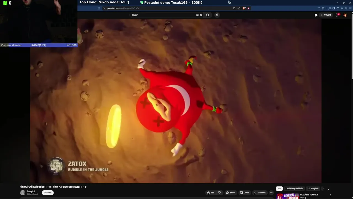Click the Odebírat subscribe button
Image resolution: width=353 pixels, height=199 pixels.
tap(48, 193)
